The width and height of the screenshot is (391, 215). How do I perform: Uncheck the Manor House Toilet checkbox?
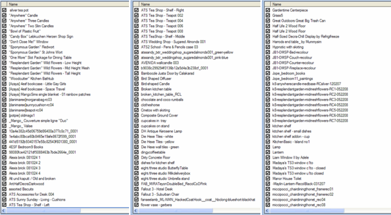coord(268,178)
